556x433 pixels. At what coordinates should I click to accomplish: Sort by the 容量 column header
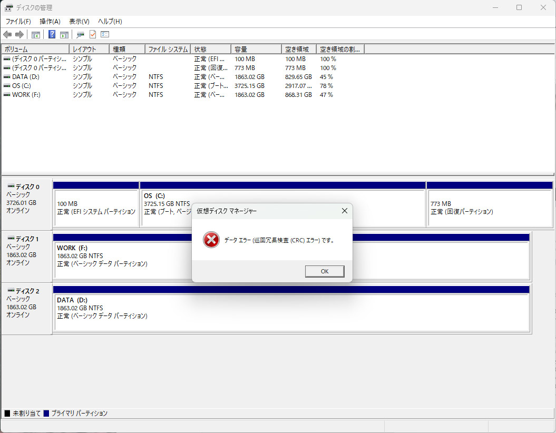(x=257, y=50)
